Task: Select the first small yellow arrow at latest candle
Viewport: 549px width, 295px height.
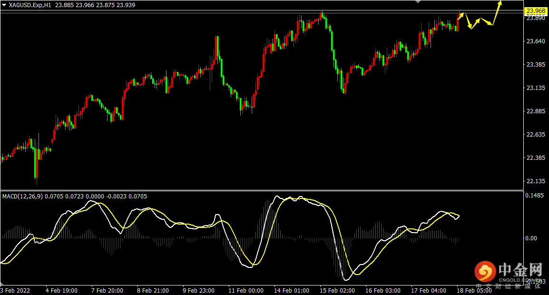Action: (x=461, y=16)
